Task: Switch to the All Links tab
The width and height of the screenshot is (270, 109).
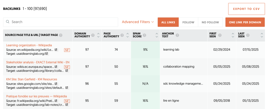Action: point(168,22)
